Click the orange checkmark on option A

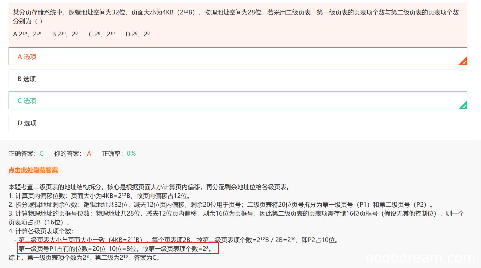tap(464, 62)
